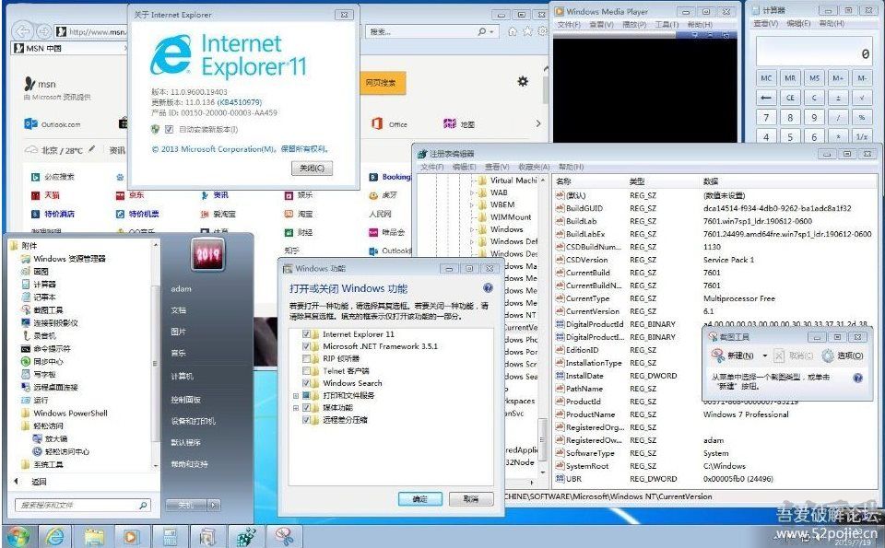
Task: Click the Internet Explorer icon on the taskbar
Action: pos(53,536)
